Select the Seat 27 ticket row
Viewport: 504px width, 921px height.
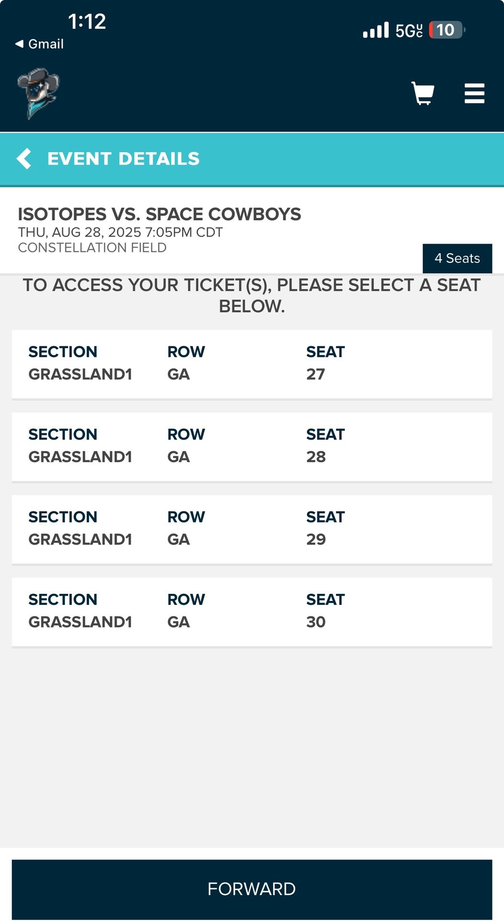(252, 364)
